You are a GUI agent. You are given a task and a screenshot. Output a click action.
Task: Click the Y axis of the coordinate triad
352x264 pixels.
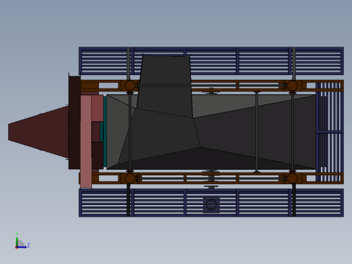[x=17, y=241]
